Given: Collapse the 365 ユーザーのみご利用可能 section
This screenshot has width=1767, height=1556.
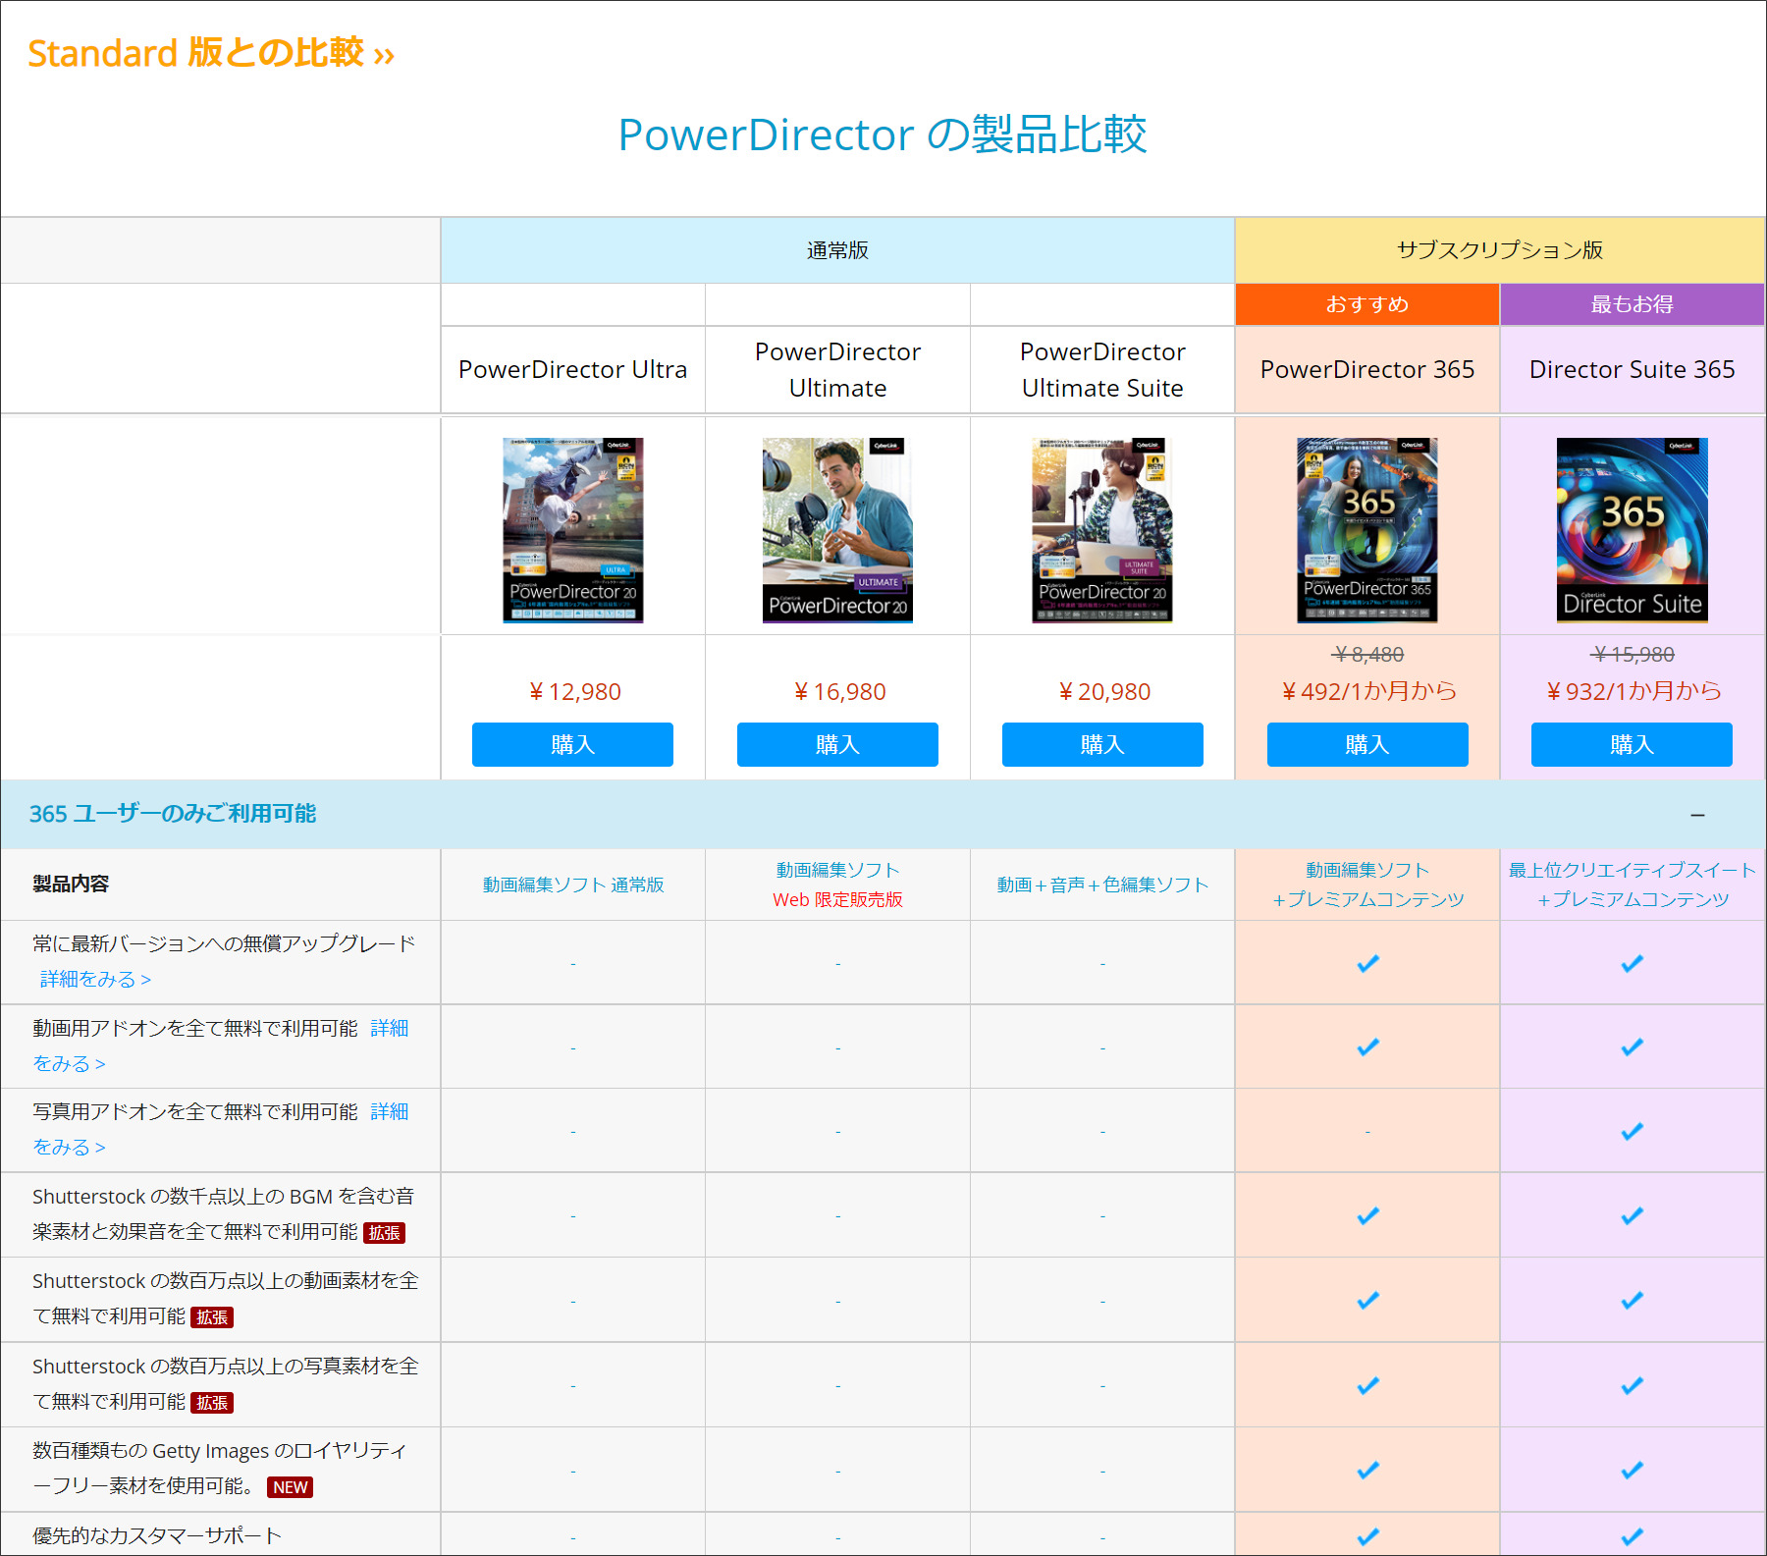Looking at the screenshot, I should (x=1697, y=815).
